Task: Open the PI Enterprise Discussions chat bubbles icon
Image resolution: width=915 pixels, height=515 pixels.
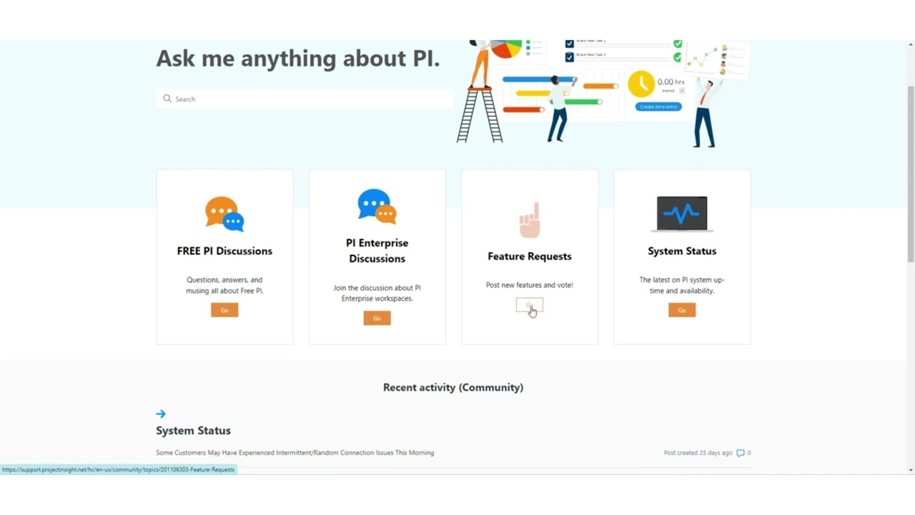Action: click(x=377, y=206)
